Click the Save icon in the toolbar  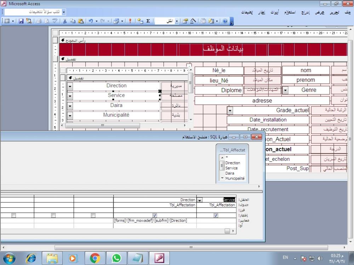(x=21, y=21)
